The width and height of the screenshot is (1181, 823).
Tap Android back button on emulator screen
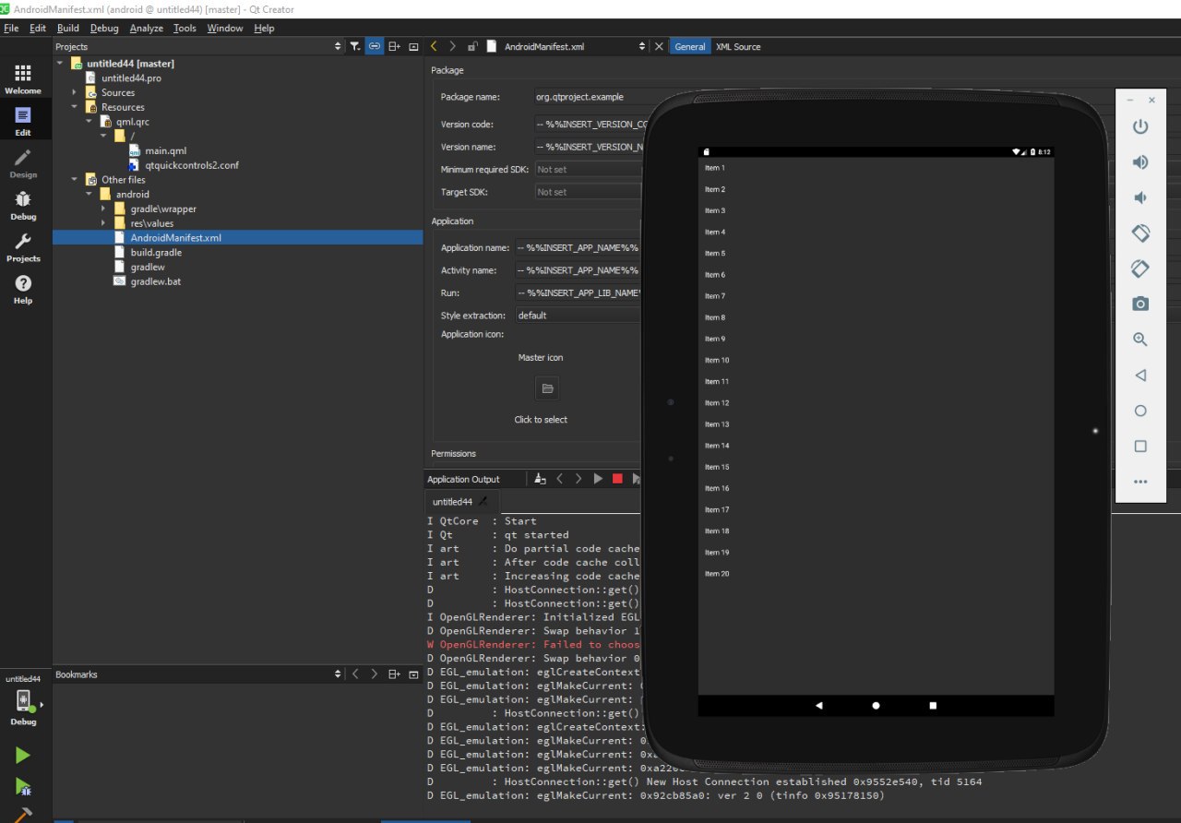tap(818, 705)
